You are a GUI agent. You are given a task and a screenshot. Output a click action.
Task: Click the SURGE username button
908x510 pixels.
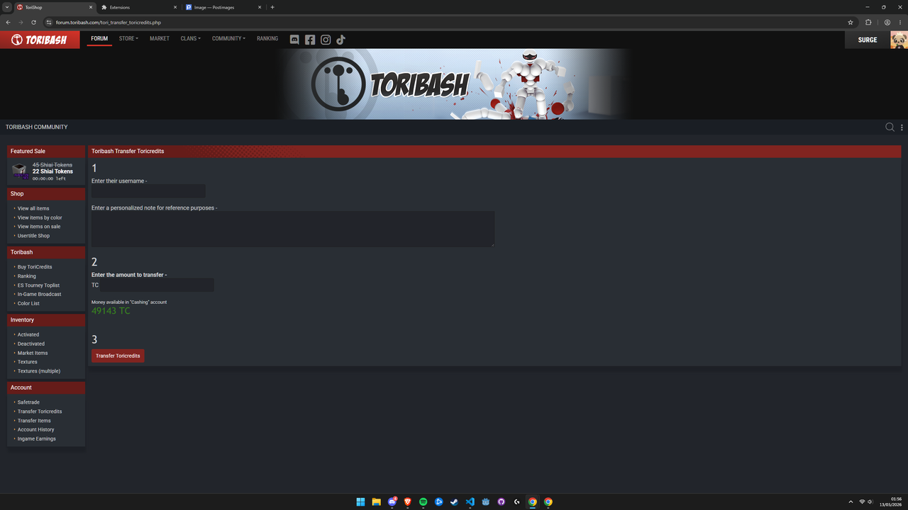pyautogui.click(x=868, y=40)
